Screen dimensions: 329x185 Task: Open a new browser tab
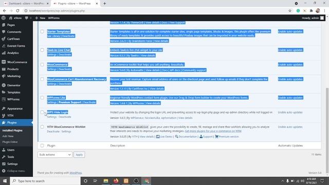coord(104,4)
